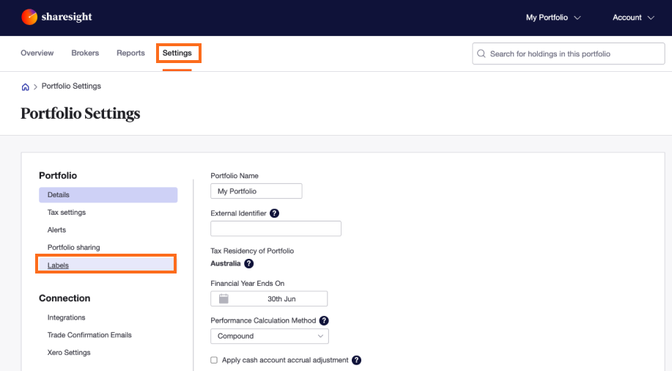
Task: Open Integrations under Connection
Action: point(67,317)
